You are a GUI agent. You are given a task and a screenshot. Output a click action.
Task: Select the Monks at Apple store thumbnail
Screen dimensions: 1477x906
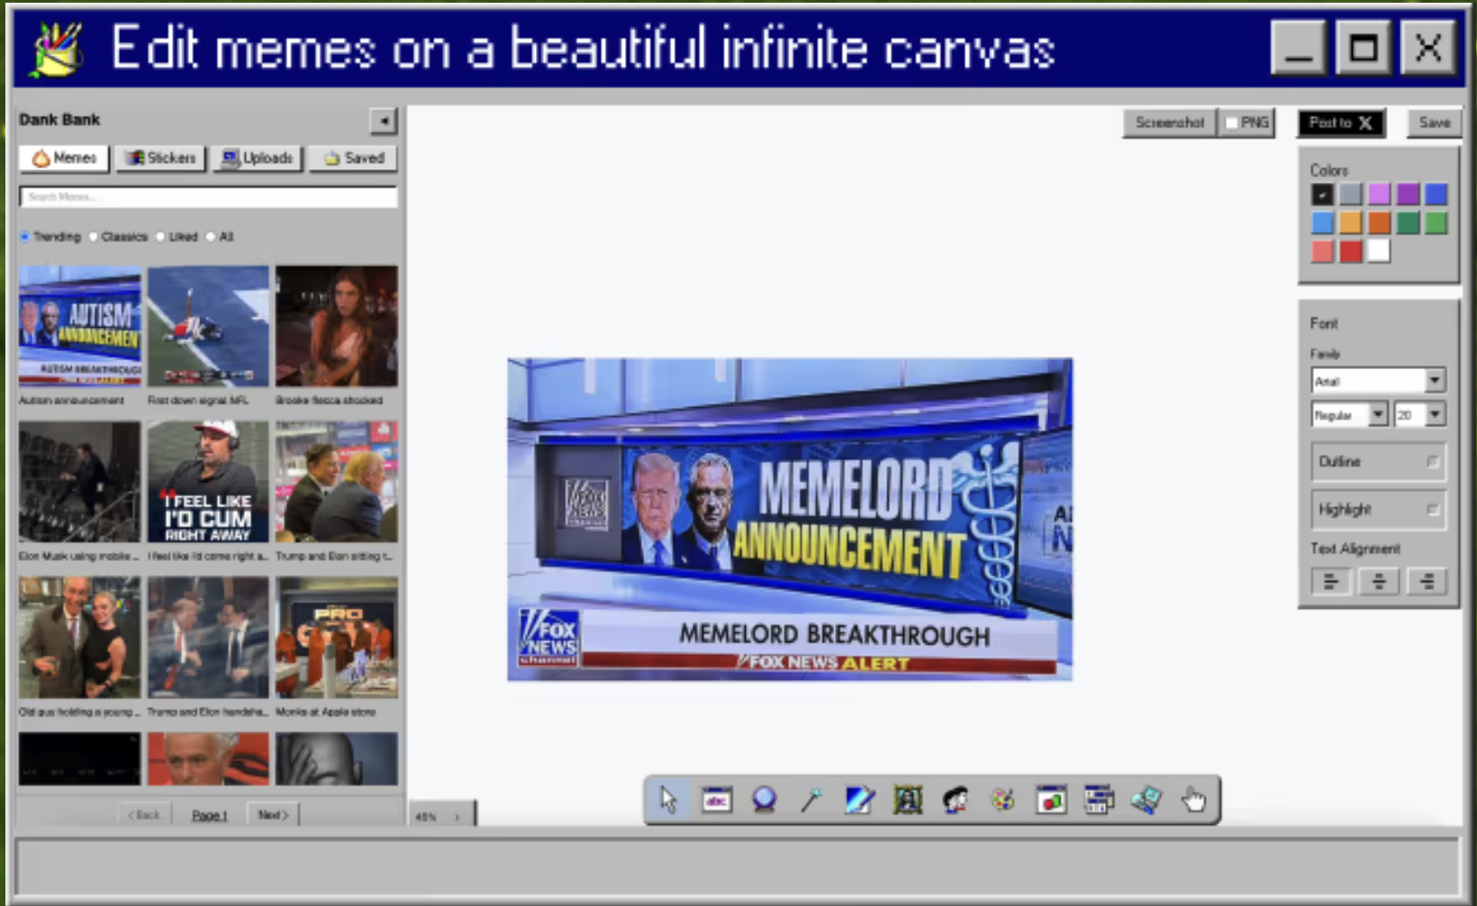pyautogui.click(x=336, y=638)
